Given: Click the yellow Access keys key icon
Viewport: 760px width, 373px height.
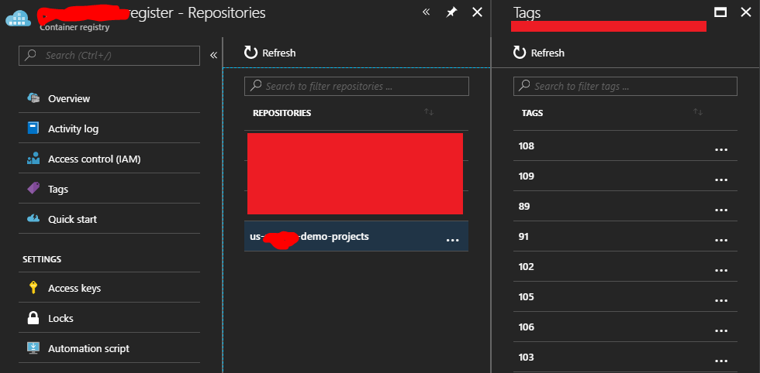Looking at the screenshot, I should point(33,288).
